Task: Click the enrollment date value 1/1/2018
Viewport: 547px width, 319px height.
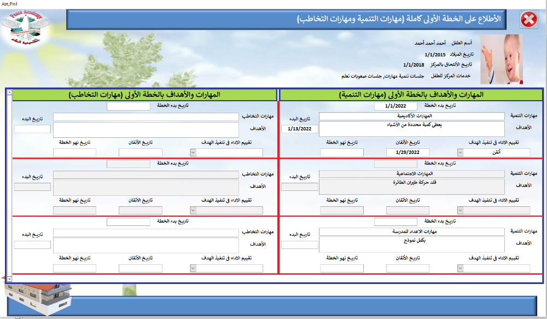Action: 414,65
